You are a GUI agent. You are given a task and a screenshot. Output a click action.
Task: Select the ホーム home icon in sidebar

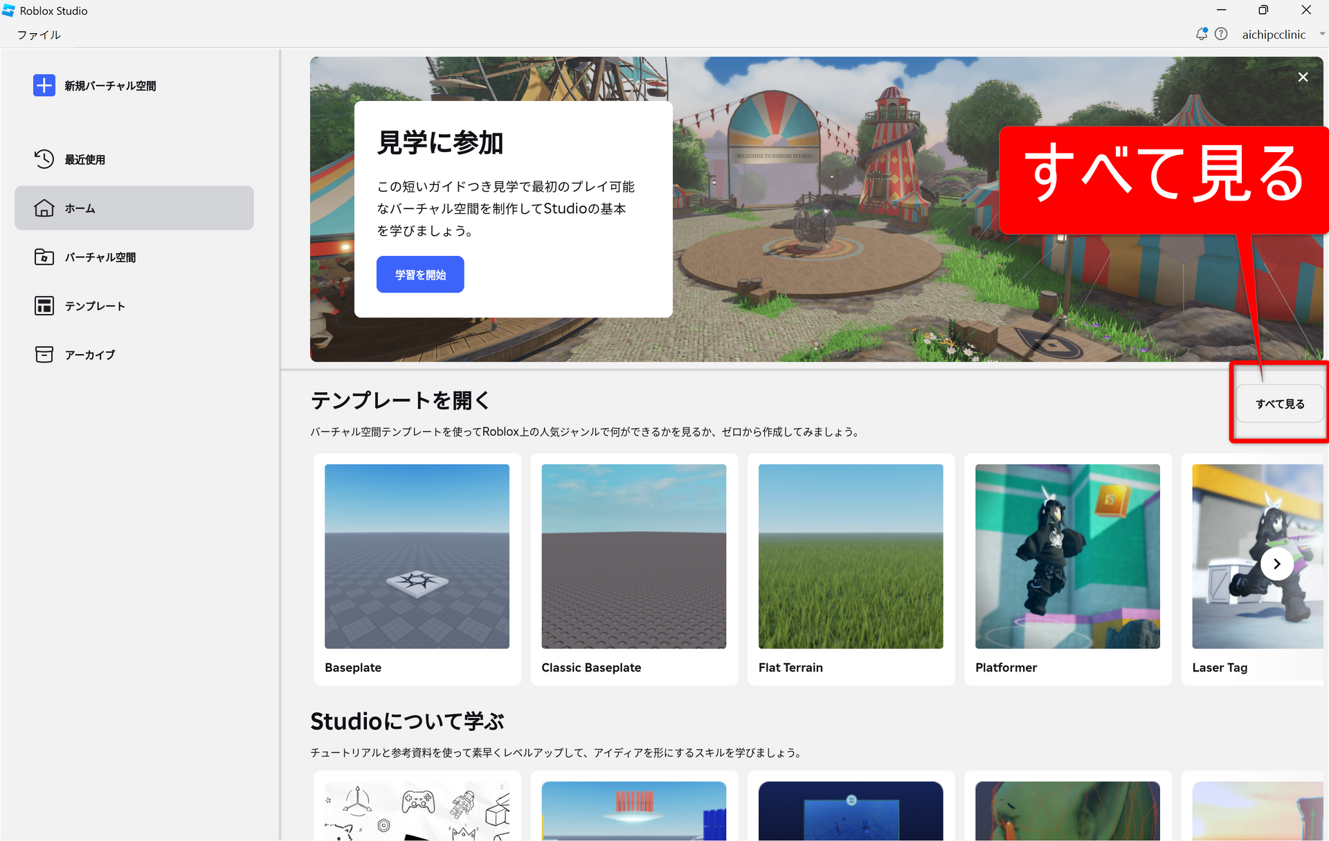[44, 208]
